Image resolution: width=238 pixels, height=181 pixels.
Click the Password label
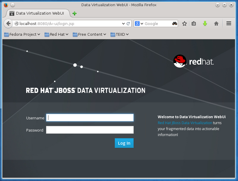click(34, 130)
